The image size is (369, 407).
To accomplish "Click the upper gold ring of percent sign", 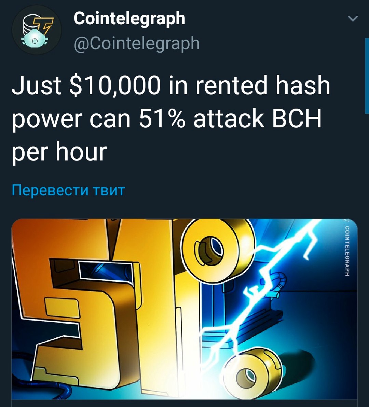I will (218, 251).
